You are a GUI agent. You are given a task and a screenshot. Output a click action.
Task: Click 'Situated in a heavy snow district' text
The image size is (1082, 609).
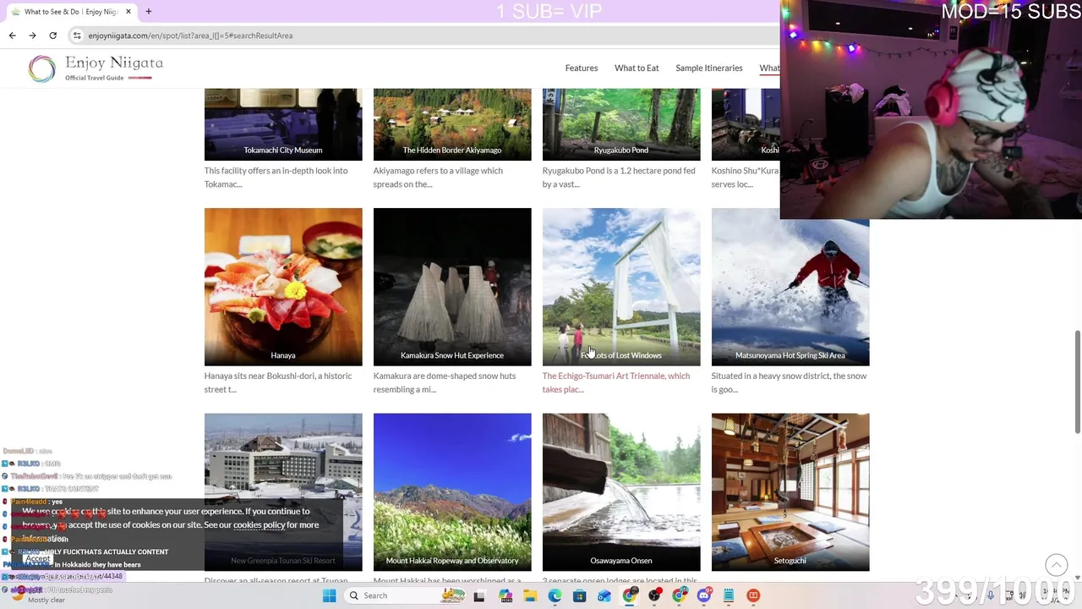(789, 382)
